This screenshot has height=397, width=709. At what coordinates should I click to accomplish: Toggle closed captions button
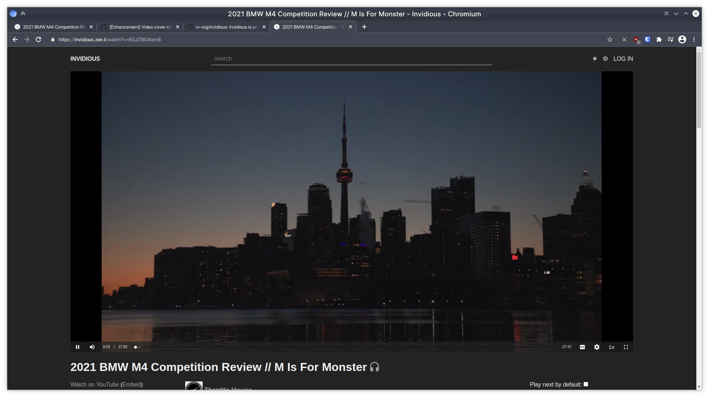[x=582, y=347]
